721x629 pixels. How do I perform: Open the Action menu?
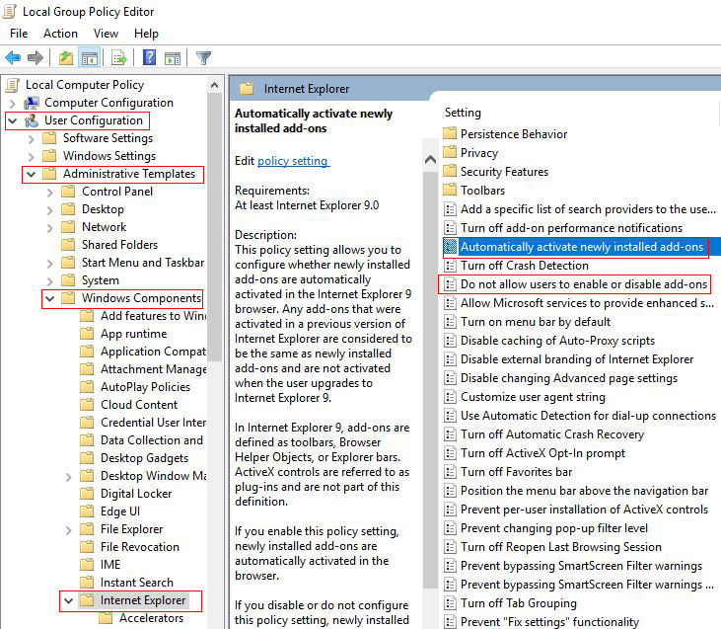click(60, 34)
